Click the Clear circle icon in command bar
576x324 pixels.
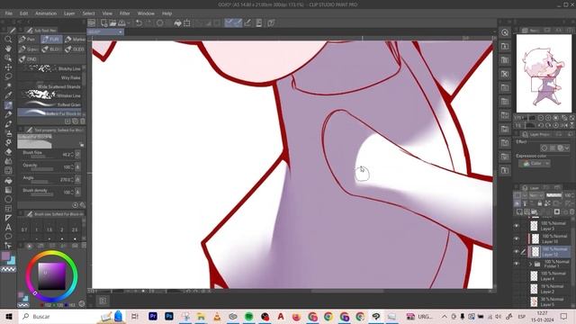pyautogui.click(x=160, y=23)
